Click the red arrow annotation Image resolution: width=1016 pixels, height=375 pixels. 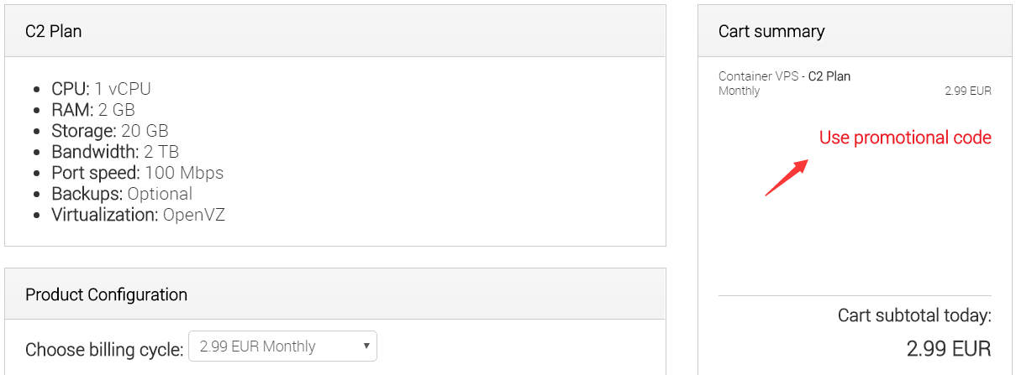[x=787, y=176]
